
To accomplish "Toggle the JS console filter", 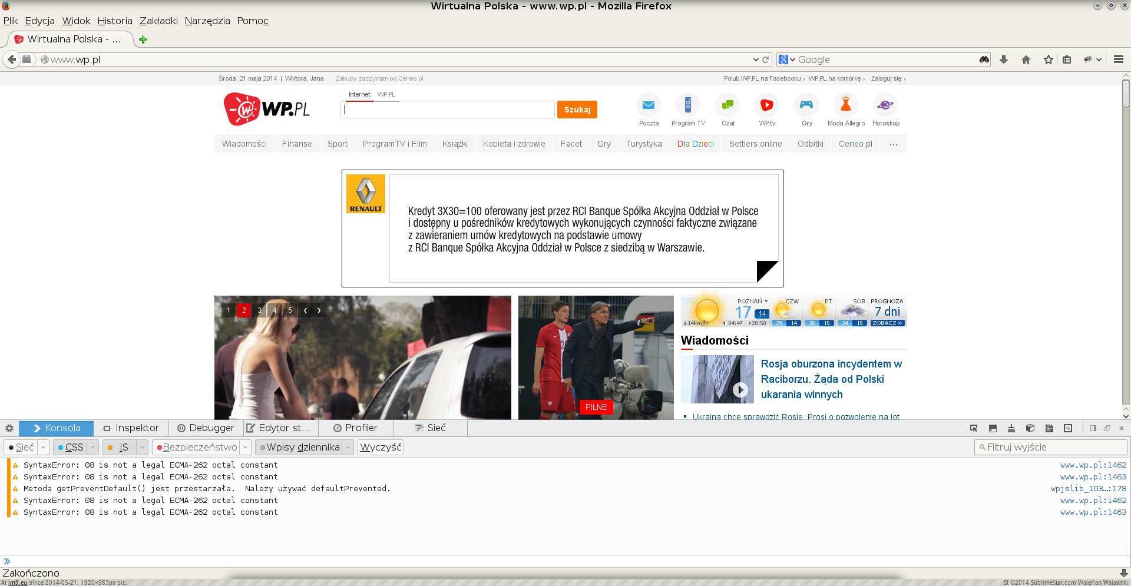I will point(119,448).
